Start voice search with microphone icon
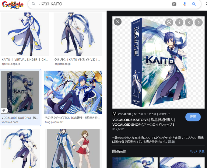 click(x=185, y=4)
